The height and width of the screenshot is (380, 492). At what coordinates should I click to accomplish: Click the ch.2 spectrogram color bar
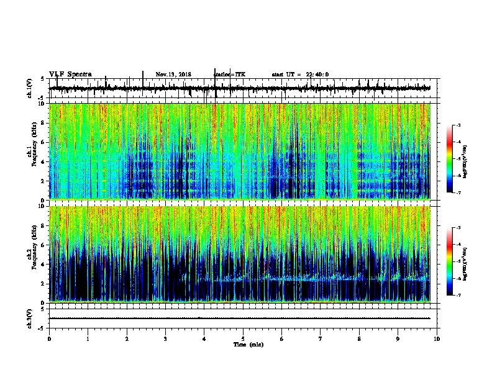click(449, 261)
